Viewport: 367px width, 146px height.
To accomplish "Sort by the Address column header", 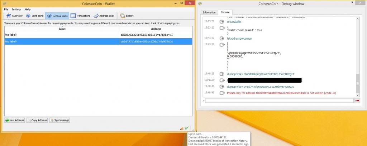I will 156,29.
